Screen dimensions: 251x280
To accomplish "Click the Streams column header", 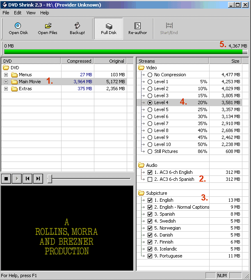I will pyautogui.click(x=173, y=61).
